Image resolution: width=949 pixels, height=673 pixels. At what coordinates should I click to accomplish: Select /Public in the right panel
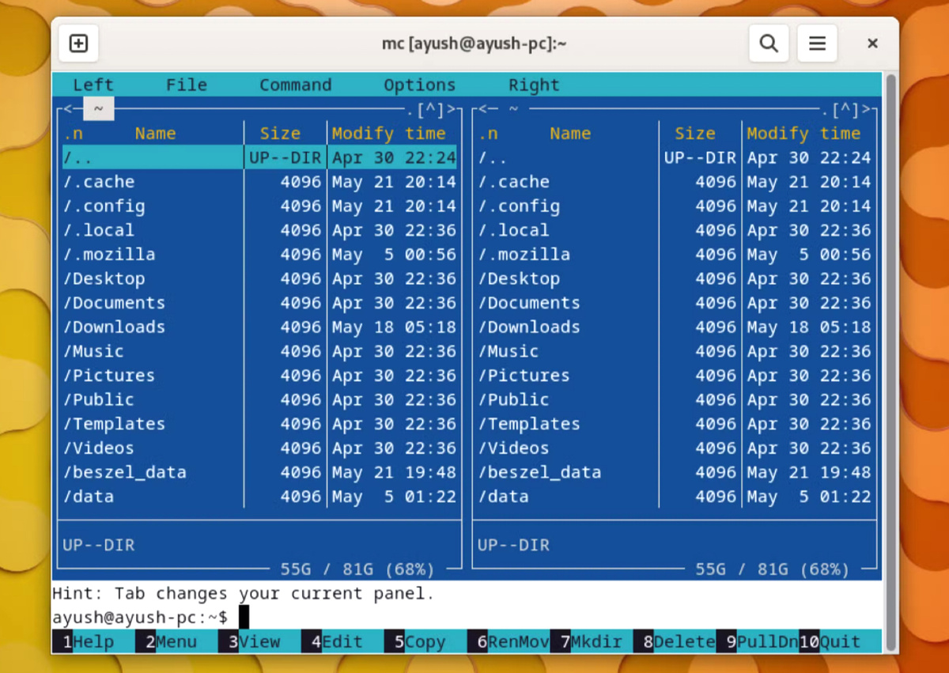[x=675, y=399]
